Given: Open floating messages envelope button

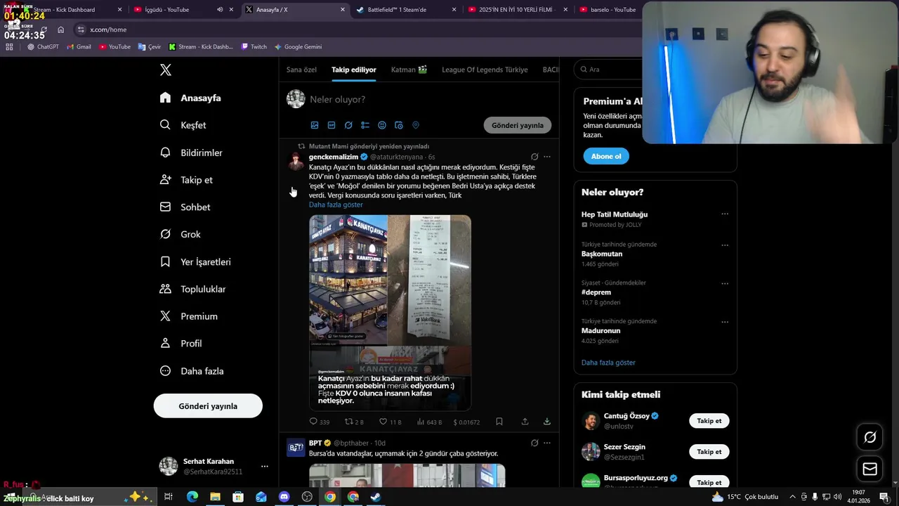Looking at the screenshot, I should click(870, 469).
